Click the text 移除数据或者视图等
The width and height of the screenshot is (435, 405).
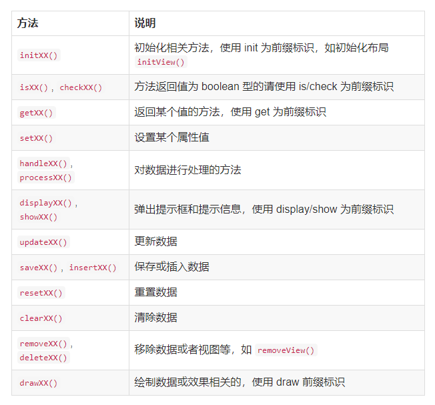point(183,350)
